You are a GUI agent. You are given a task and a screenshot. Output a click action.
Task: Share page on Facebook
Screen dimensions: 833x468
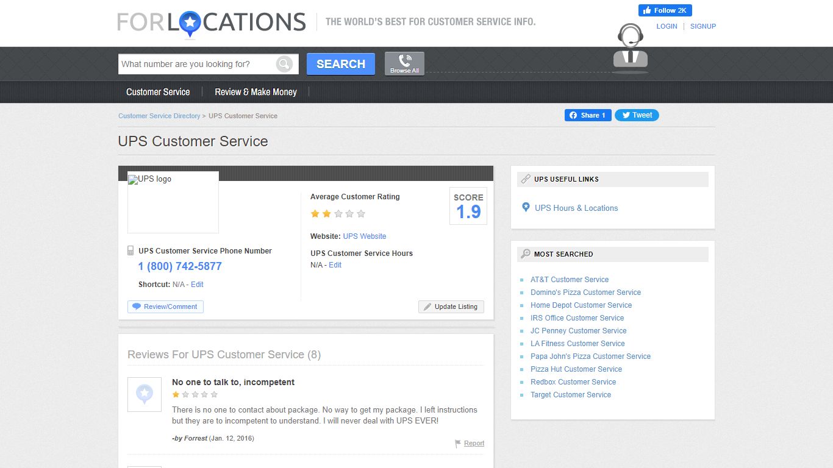click(x=588, y=115)
